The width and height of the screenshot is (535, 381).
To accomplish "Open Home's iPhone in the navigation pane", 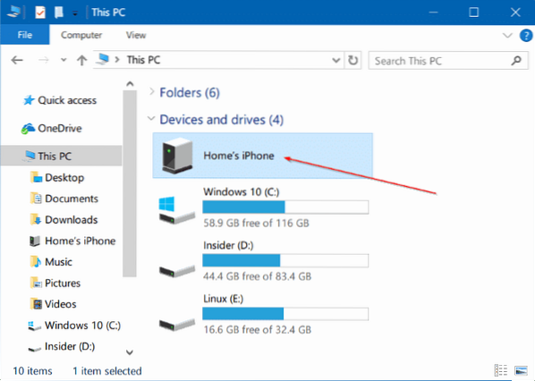I will click(81, 241).
